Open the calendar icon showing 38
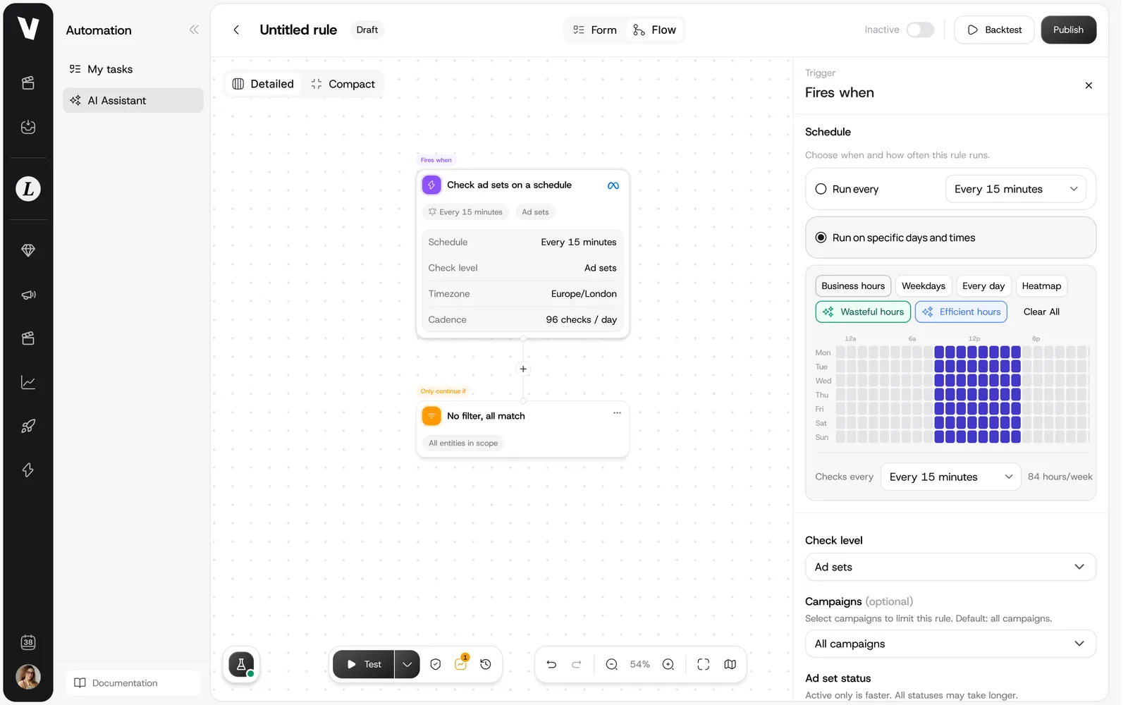Image resolution: width=1128 pixels, height=705 pixels. [x=28, y=642]
